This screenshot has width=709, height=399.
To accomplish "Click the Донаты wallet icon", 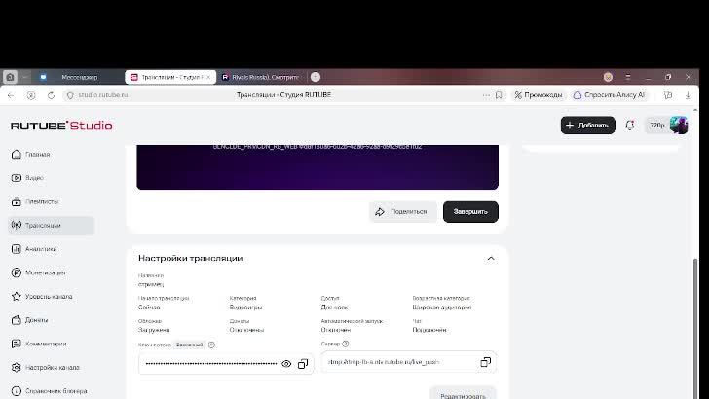I will (x=17, y=320).
